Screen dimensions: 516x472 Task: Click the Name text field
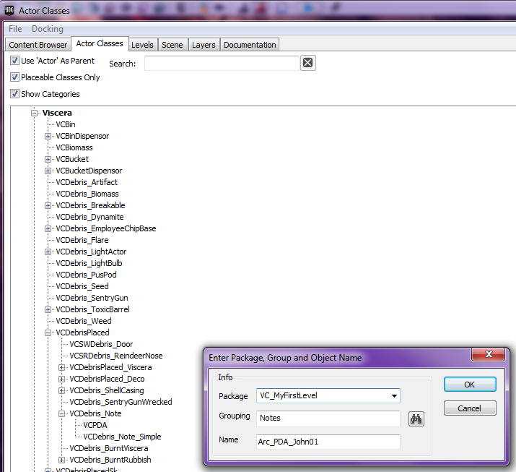[x=328, y=442]
